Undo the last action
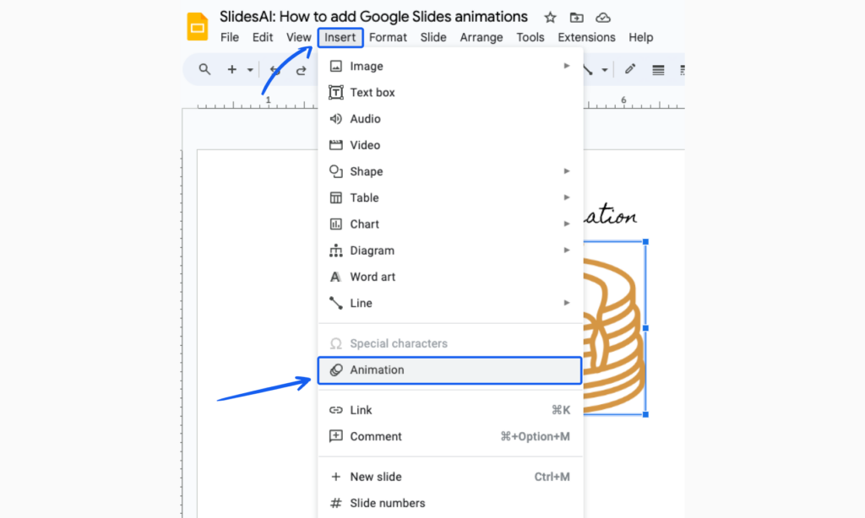This screenshot has height=518, width=865. tap(274, 70)
